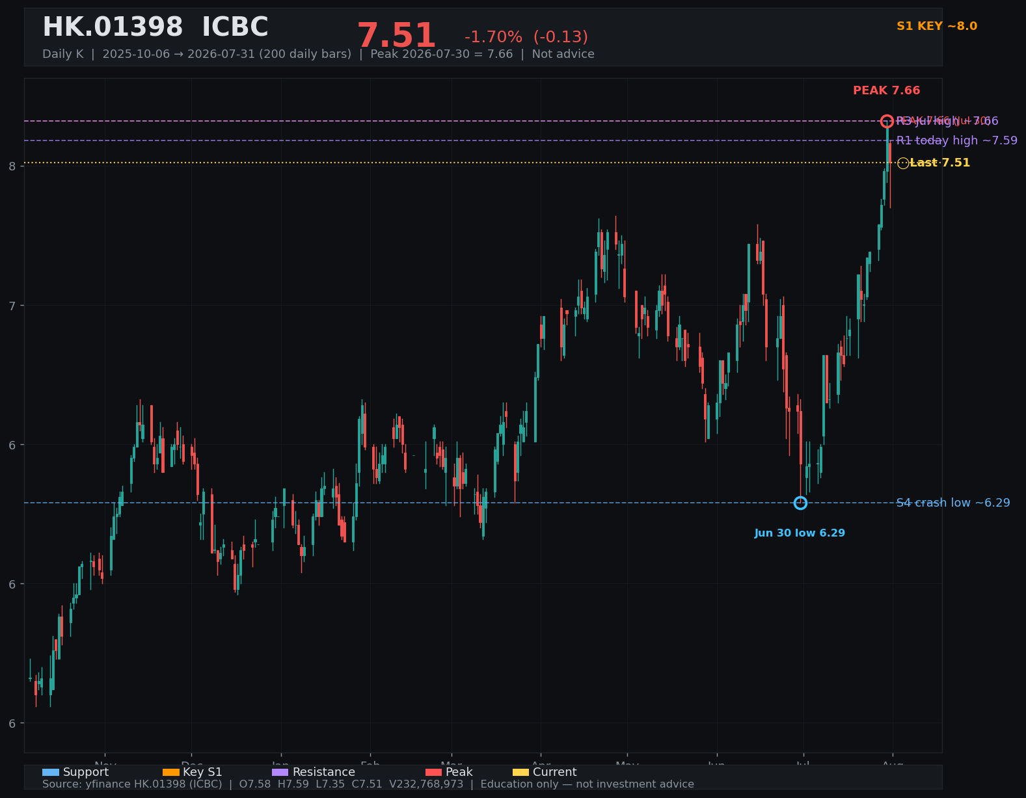Click the "HK.01398 ICBC" chart title
The image size is (1026, 798).
click(155, 28)
